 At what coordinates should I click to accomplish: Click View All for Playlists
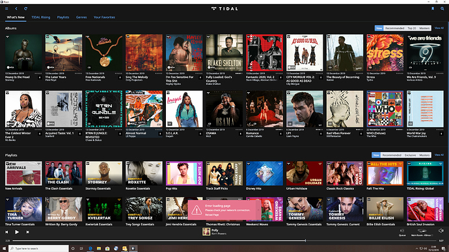(x=439, y=155)
